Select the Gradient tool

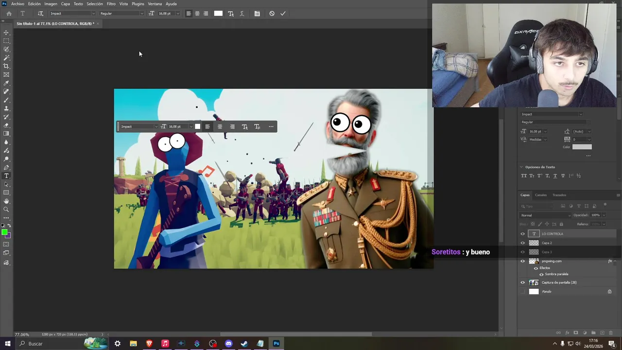[x=6, y=134]
